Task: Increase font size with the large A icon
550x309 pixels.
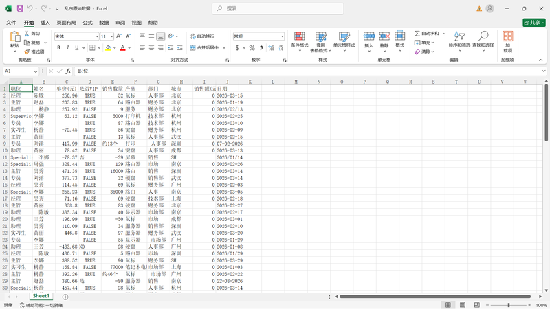Action: tap(119, 36)
